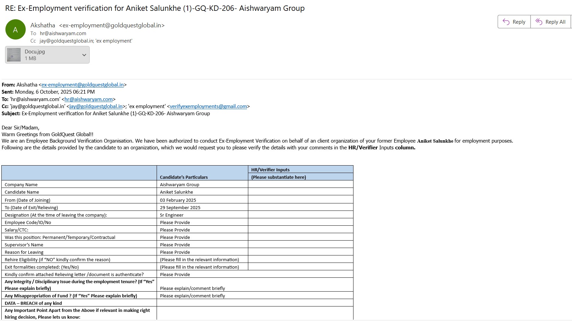Click the 'Aishwaryam Group' table cell
The width and height of the screenshot is (572, 321).
tap(180, 185)
